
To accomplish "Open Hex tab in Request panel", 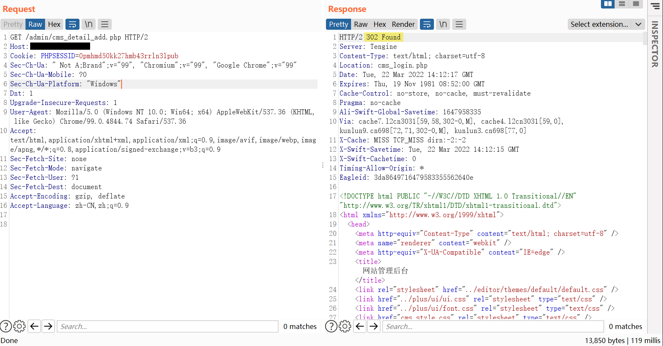I will (x=54, y=24).
